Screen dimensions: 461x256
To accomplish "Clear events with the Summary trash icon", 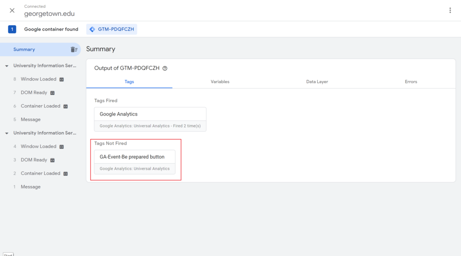I will (x=74, y=49).
